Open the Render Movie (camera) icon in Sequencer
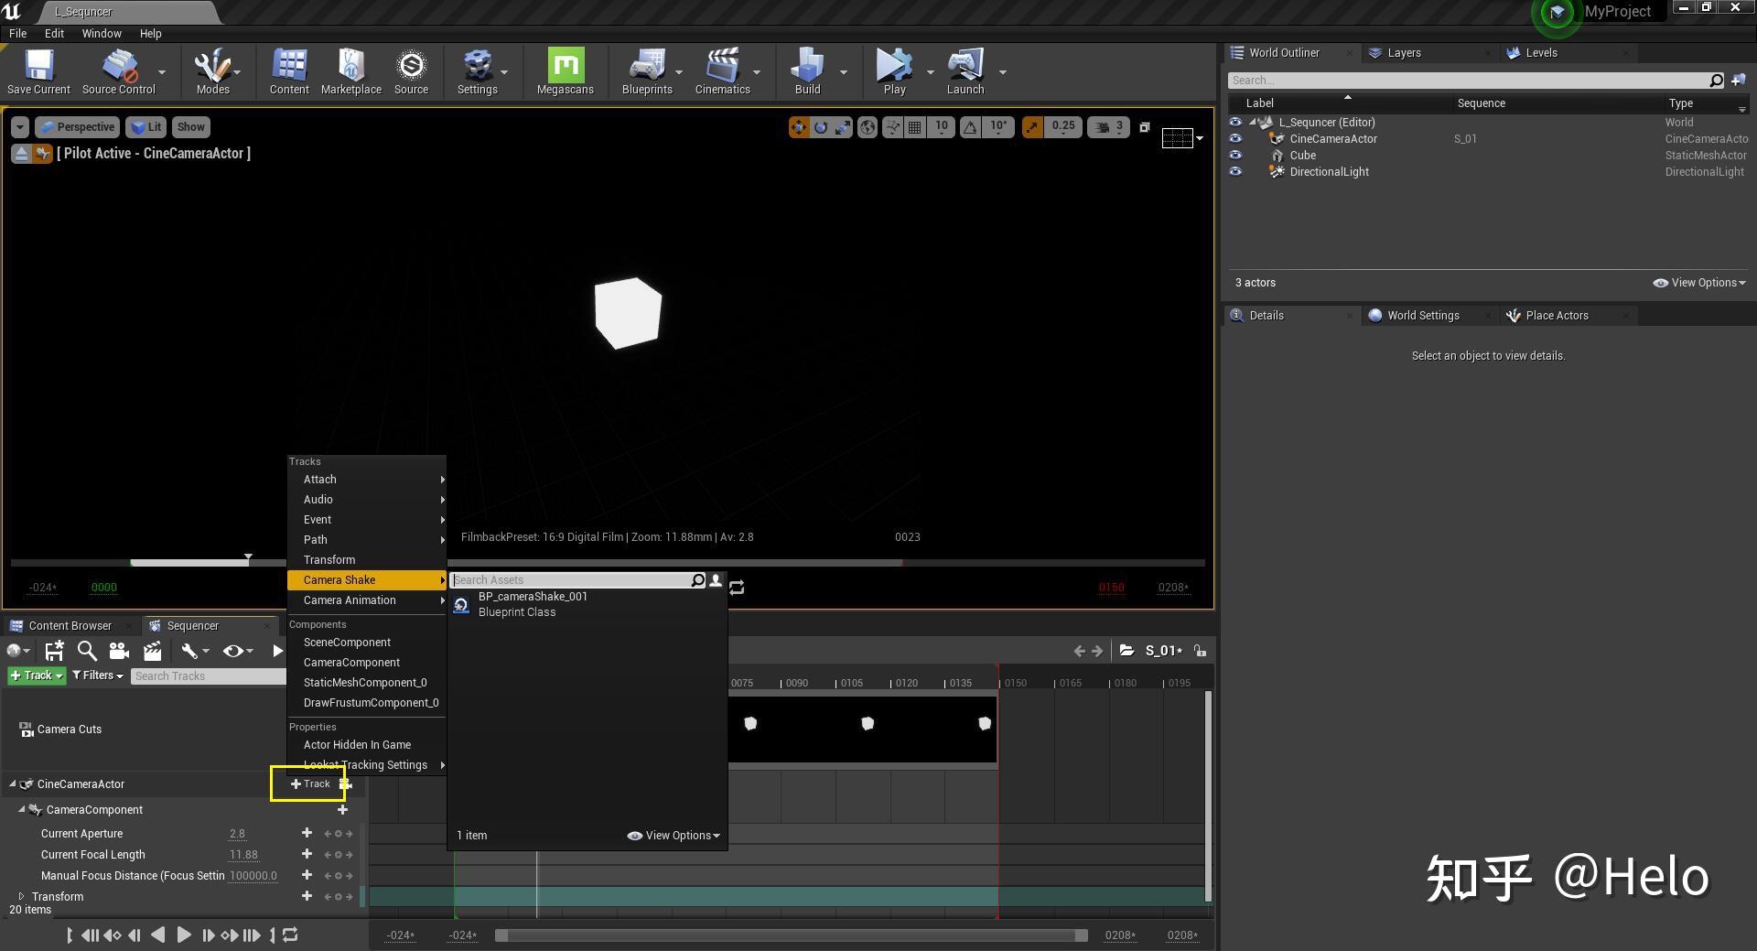1757x951 pixels. coord(118,651)
